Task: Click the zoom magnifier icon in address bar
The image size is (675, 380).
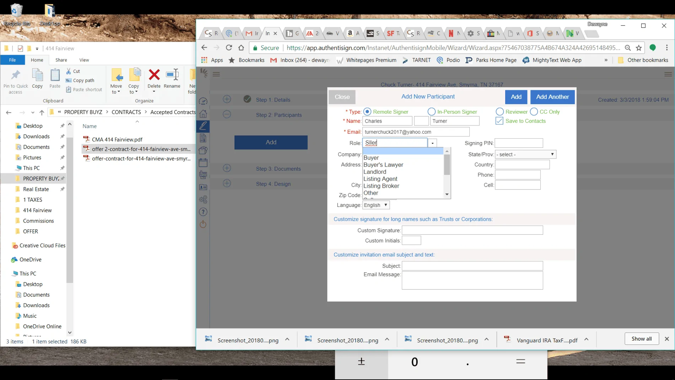Action: click(628, 48)
